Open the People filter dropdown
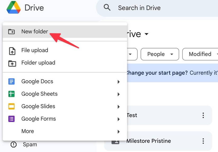This screenshot has height=152, width=218. 160,54
